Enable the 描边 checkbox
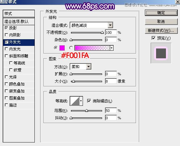 point(6,105)
